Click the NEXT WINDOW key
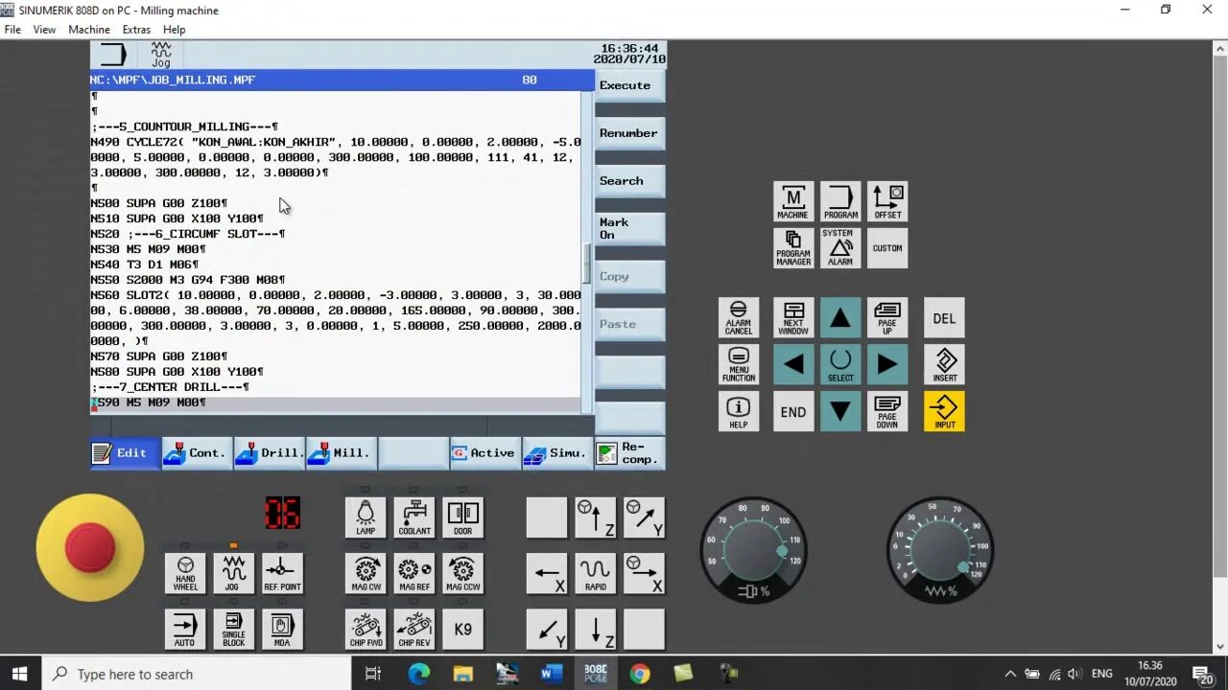The height and width of the screenshot is (690, 1228). click(x=793, y=317)
